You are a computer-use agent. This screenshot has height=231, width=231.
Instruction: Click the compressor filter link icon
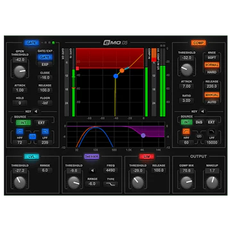point(199,136)
